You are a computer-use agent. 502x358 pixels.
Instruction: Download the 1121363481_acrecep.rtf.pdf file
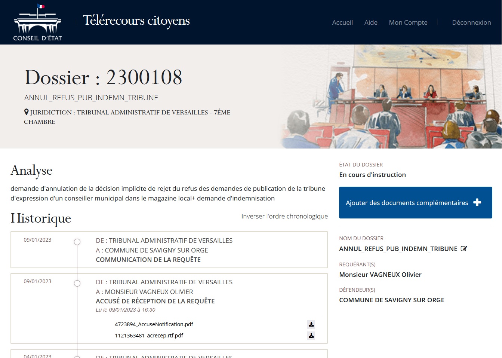pyautogui.click(x=311, y=336)
